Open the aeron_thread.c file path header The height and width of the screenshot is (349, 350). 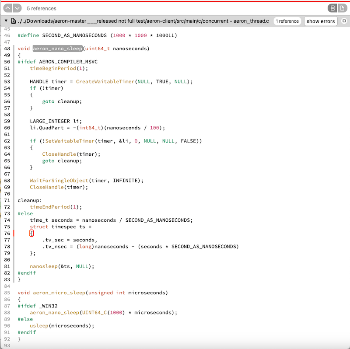pos(143,21)
